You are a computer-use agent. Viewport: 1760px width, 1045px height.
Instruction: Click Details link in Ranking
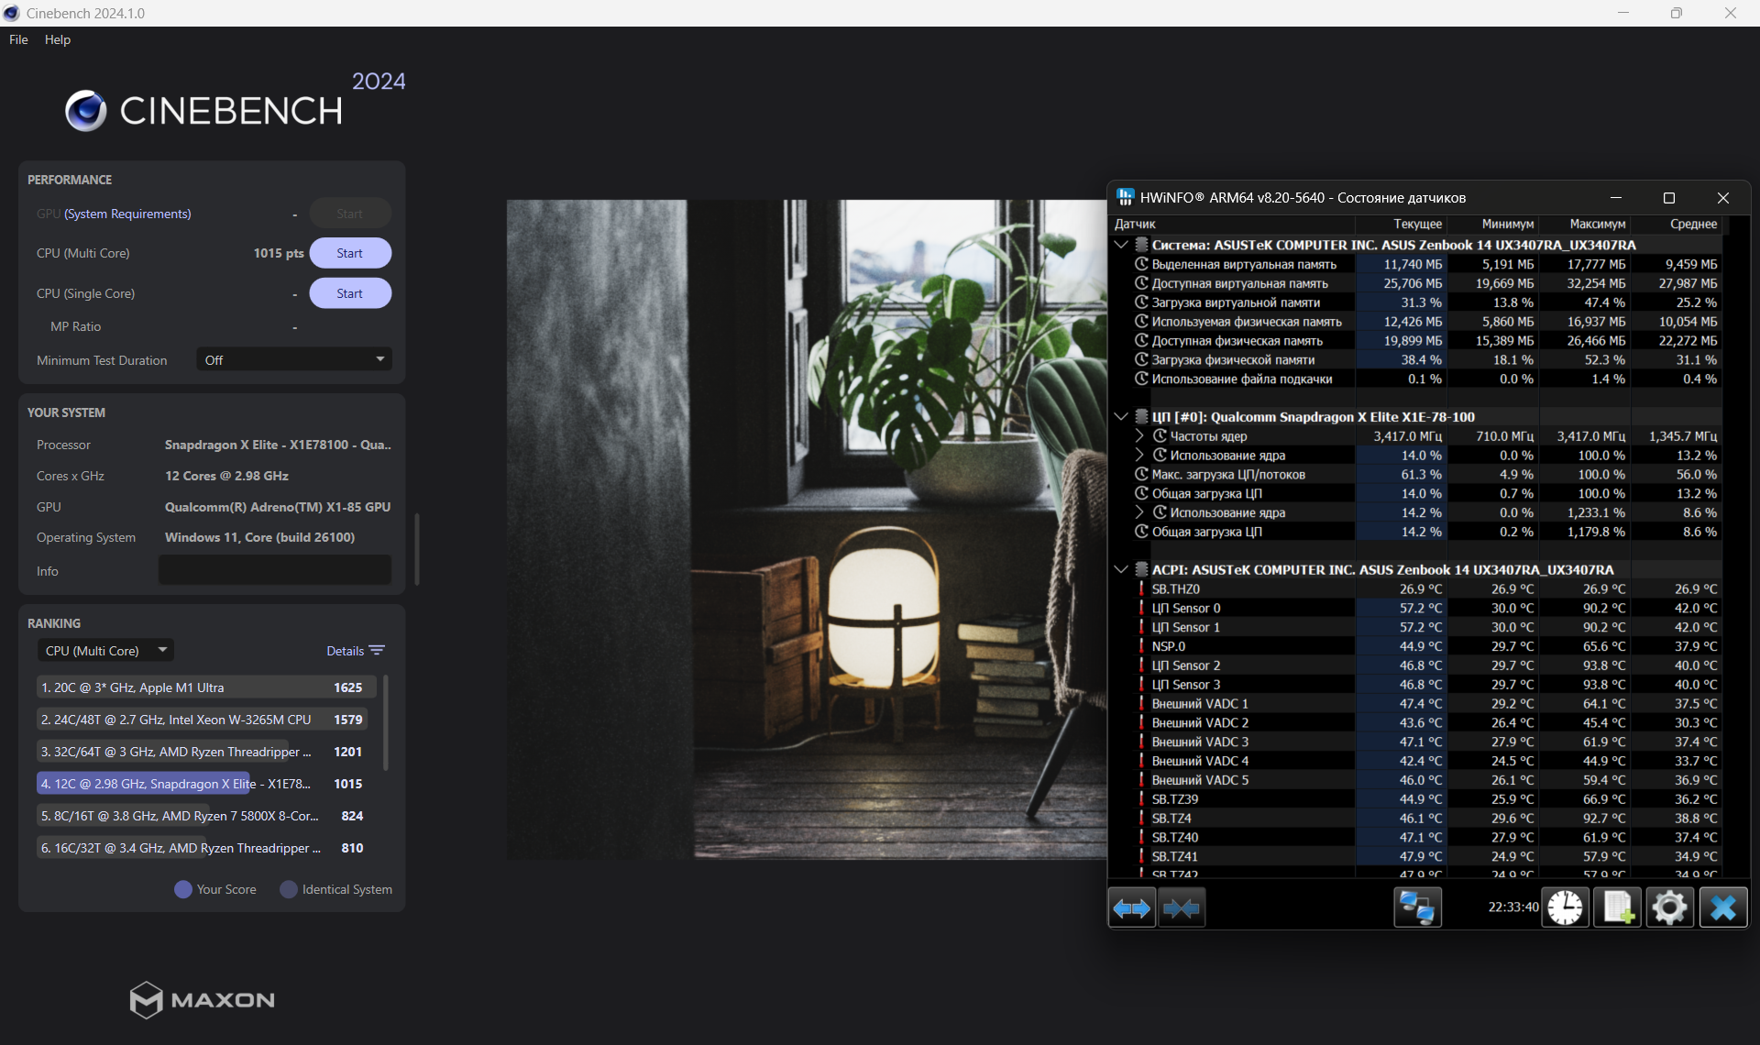[x=345, y=651]
